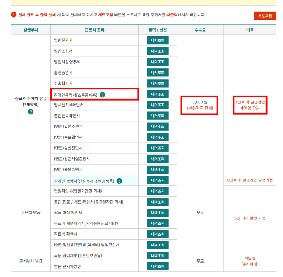
Task: Click 내역조회 for 수술확인서
Action: (x=157, y=83)
